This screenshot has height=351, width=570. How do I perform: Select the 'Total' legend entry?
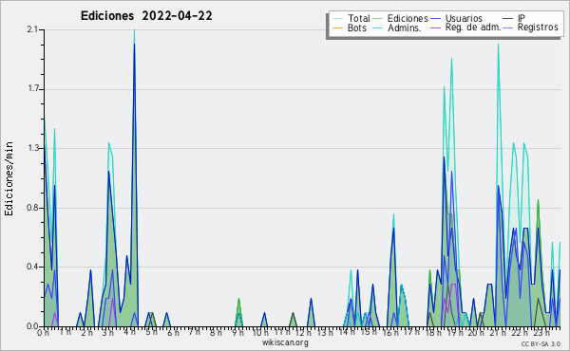pyautogui.click(x=359, y=18)
